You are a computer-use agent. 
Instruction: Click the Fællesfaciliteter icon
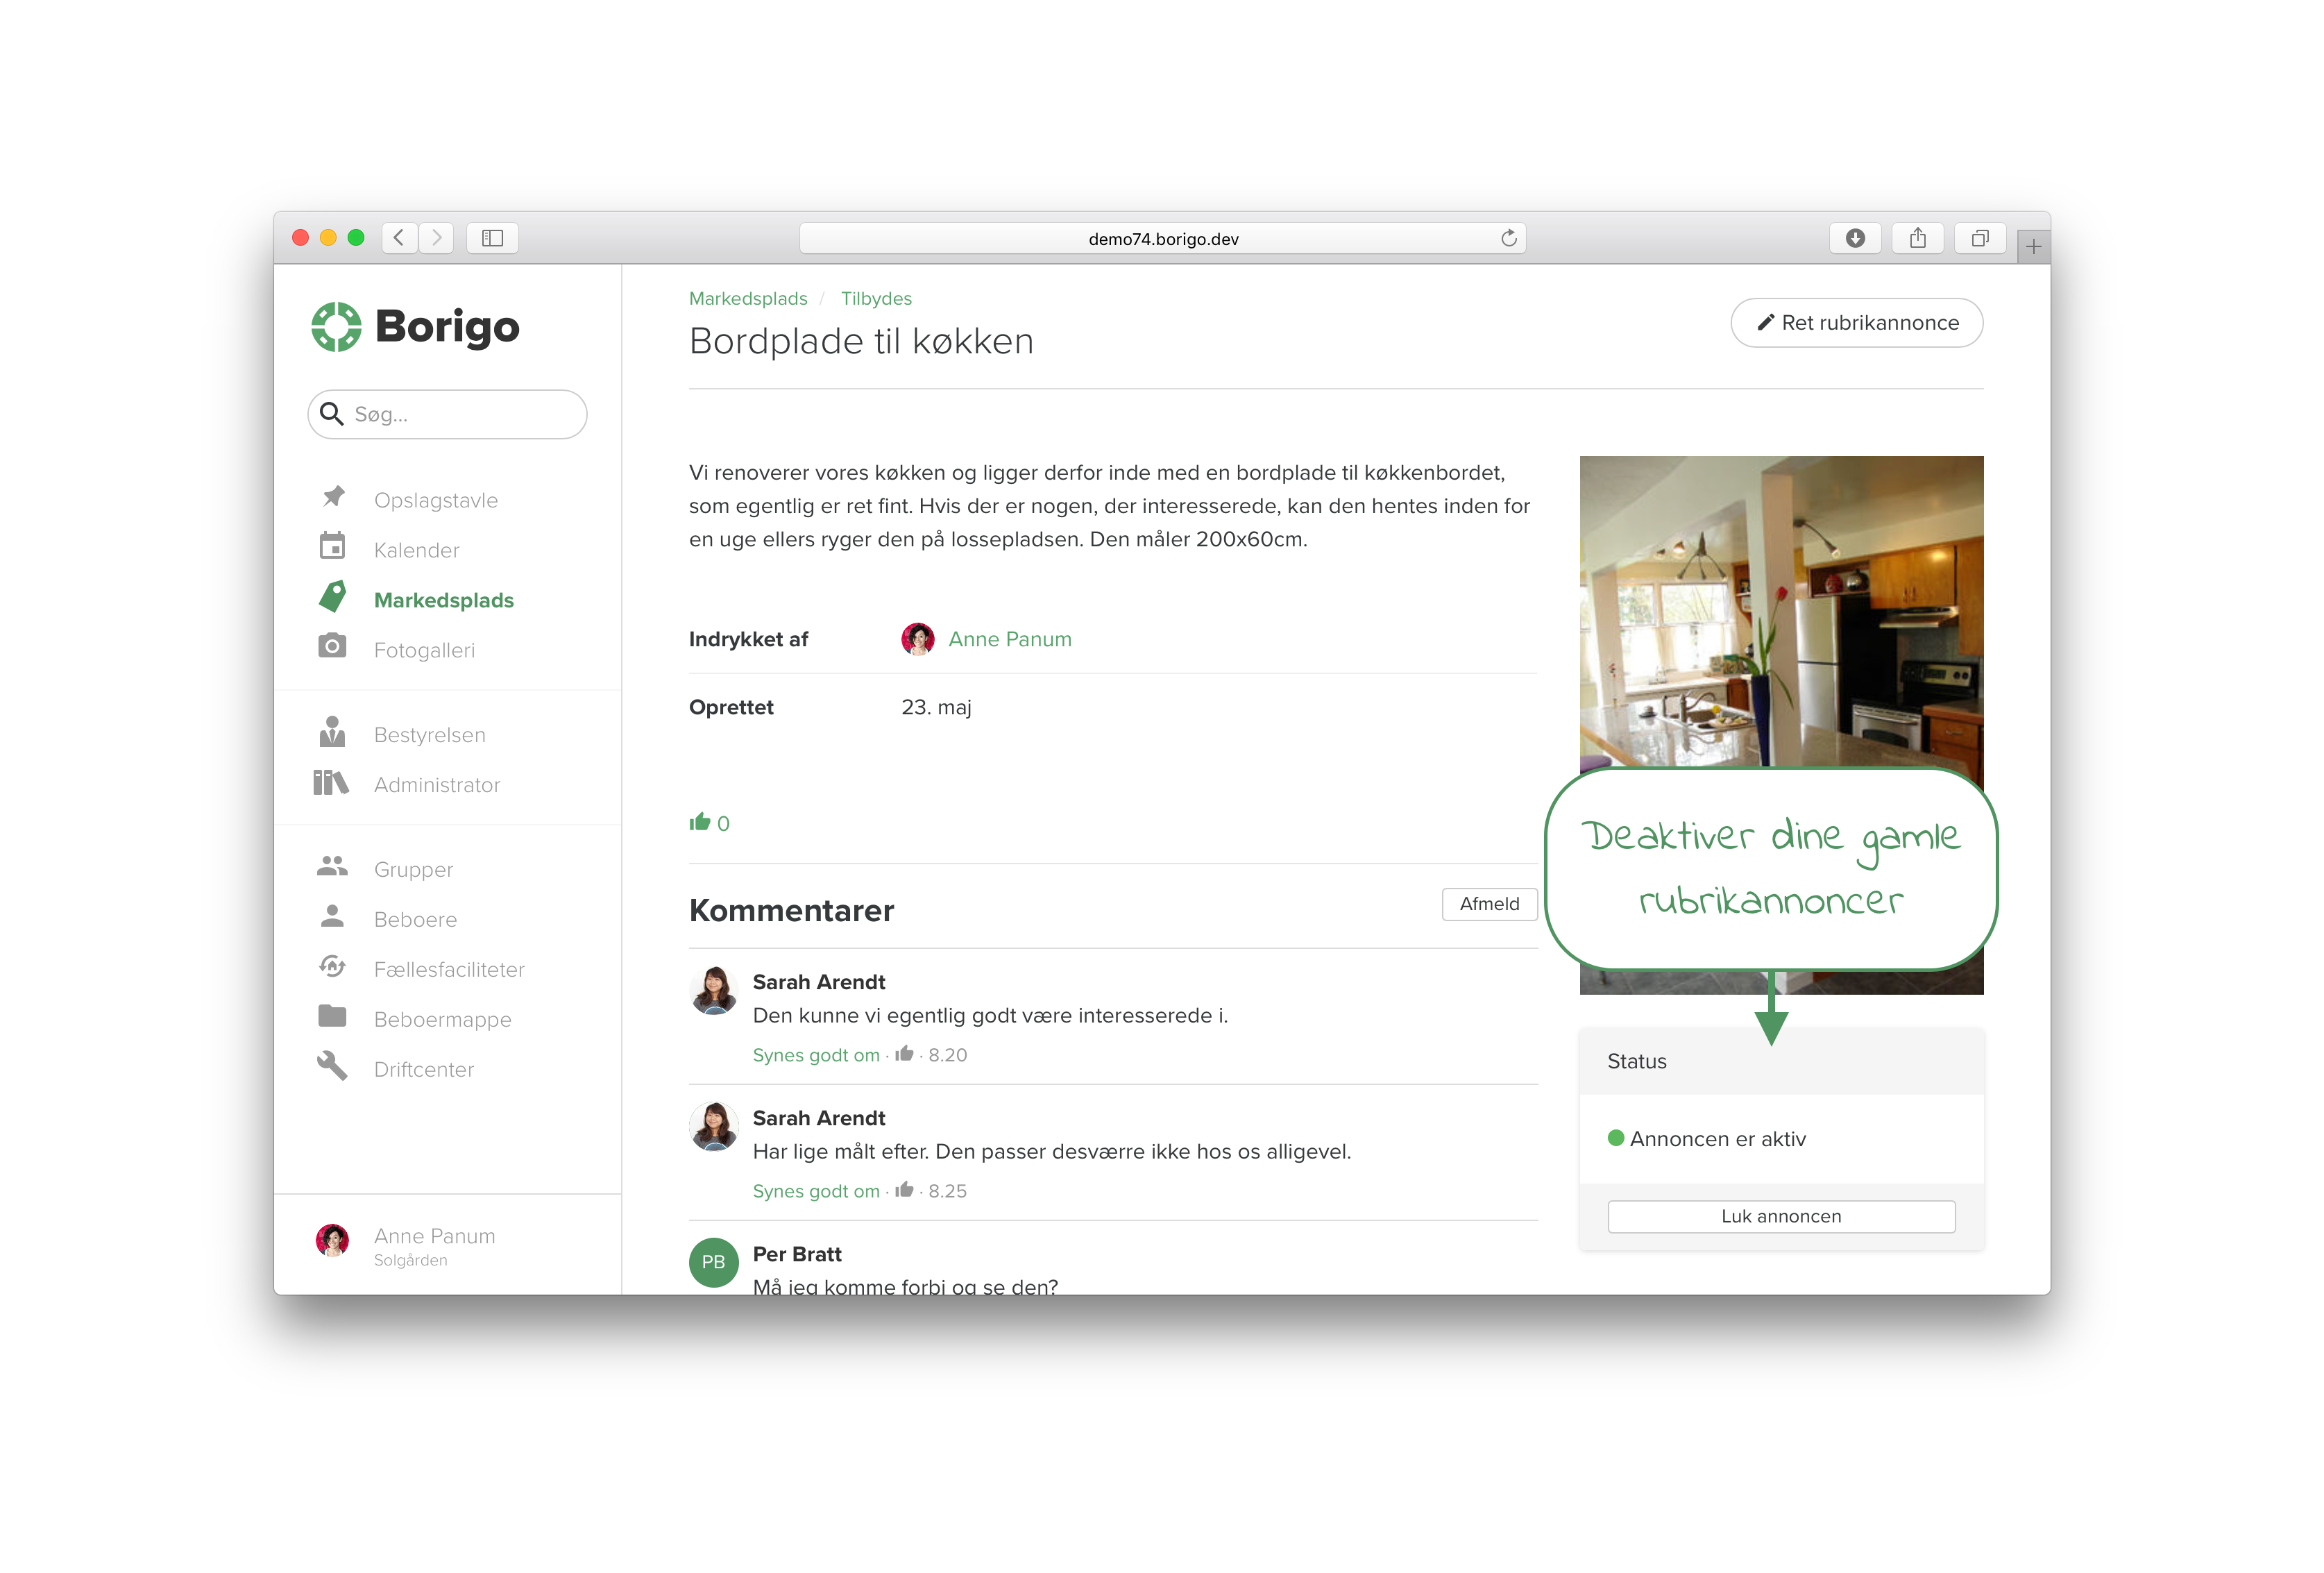332,966
